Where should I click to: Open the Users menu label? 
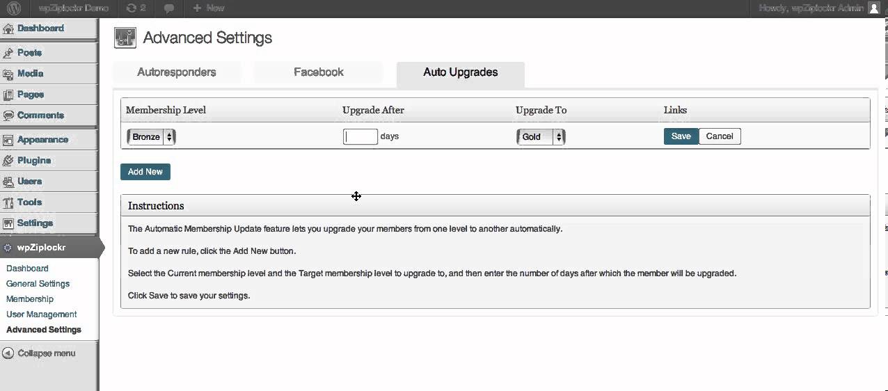pos(30,182)
